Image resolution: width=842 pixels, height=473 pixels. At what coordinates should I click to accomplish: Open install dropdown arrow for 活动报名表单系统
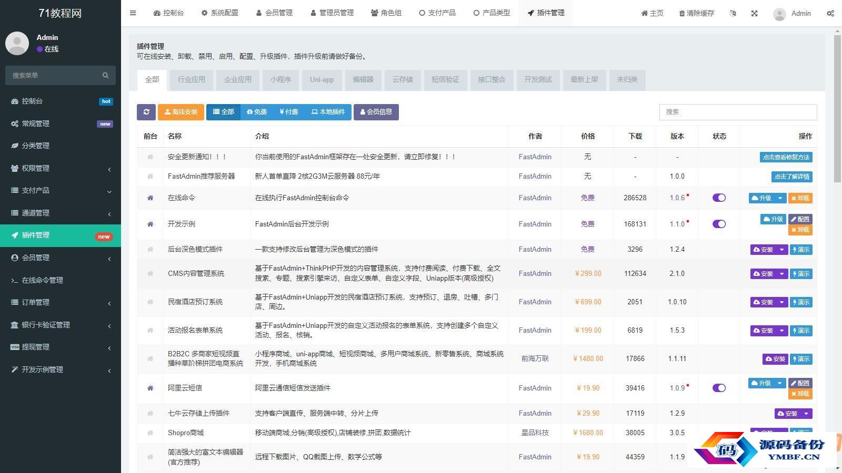pyautogui.click(x=782, y=331)
